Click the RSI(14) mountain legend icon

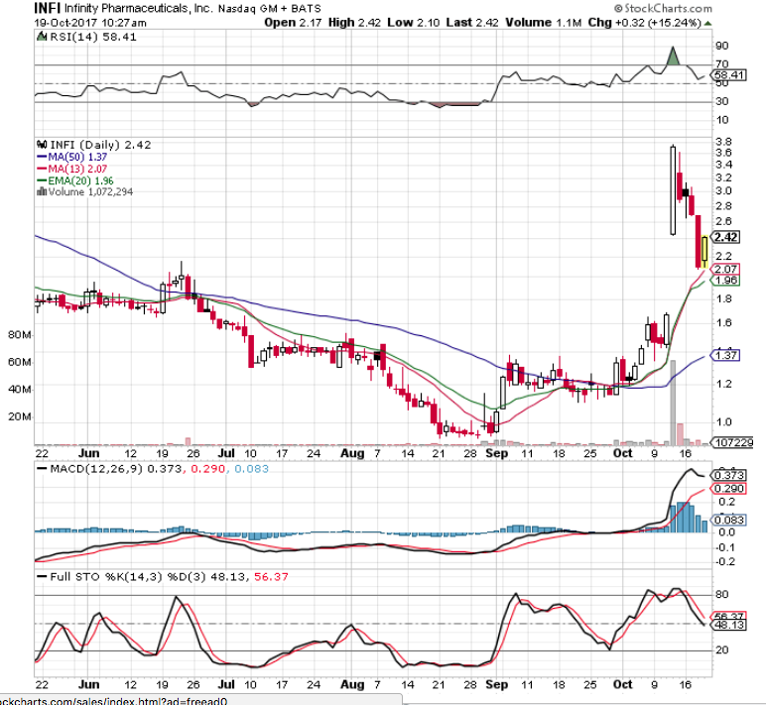point(41,36)
